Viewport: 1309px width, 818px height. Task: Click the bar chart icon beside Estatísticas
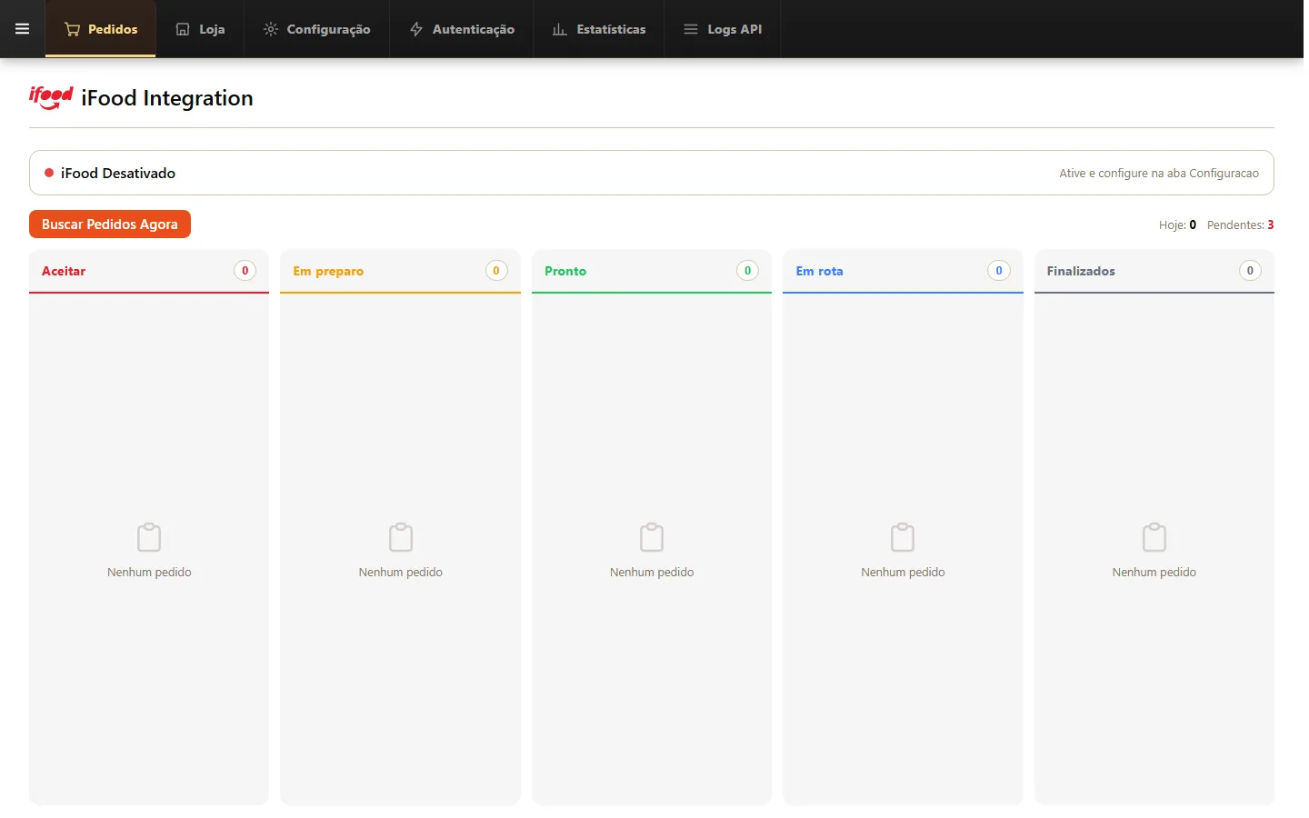click(x=560, y=29)
